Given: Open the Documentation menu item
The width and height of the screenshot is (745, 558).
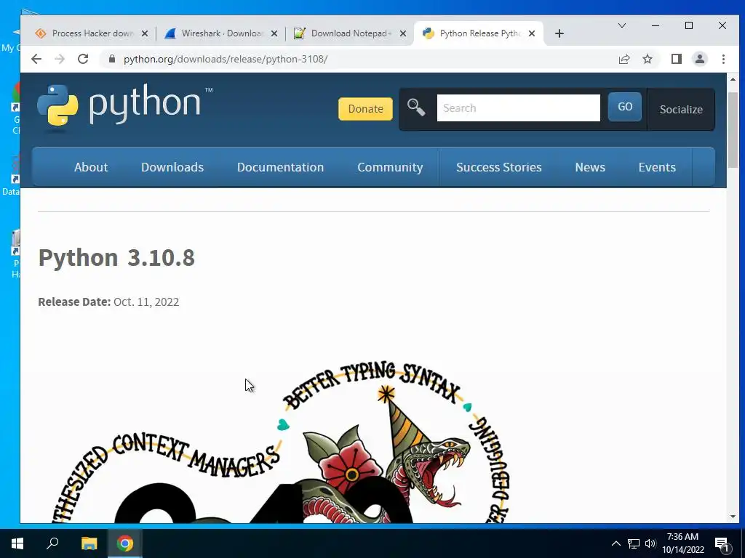Looking at the screenshot, I should (280, 167).
